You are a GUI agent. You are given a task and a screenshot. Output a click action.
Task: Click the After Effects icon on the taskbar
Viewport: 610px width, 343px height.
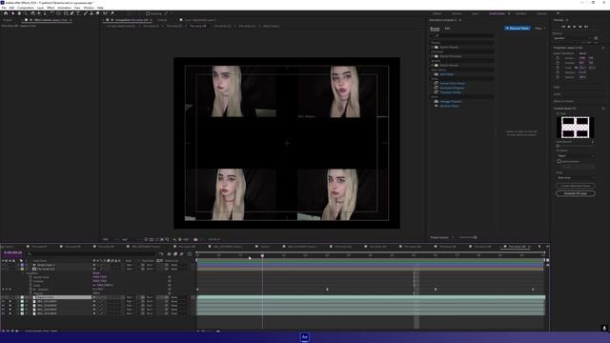point(305,337)
